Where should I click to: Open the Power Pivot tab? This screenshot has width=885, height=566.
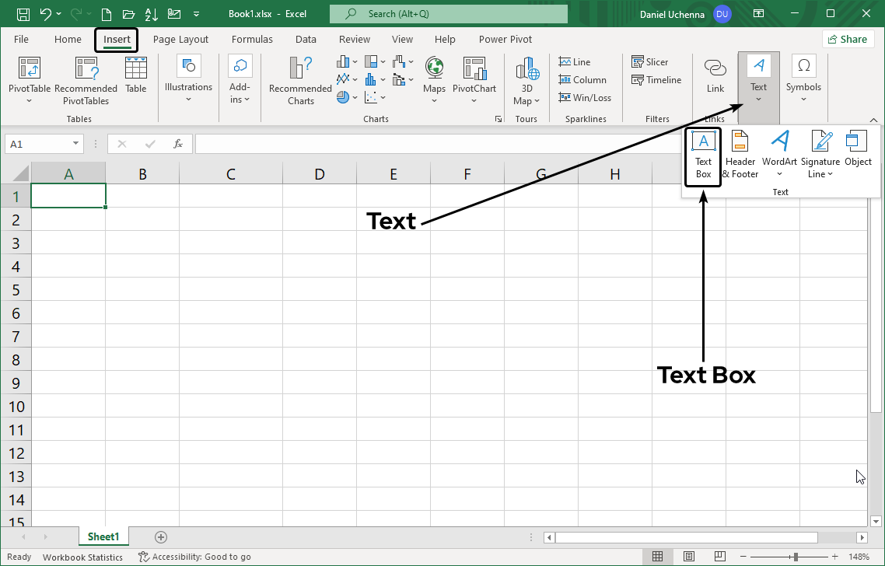coord(505,39)
